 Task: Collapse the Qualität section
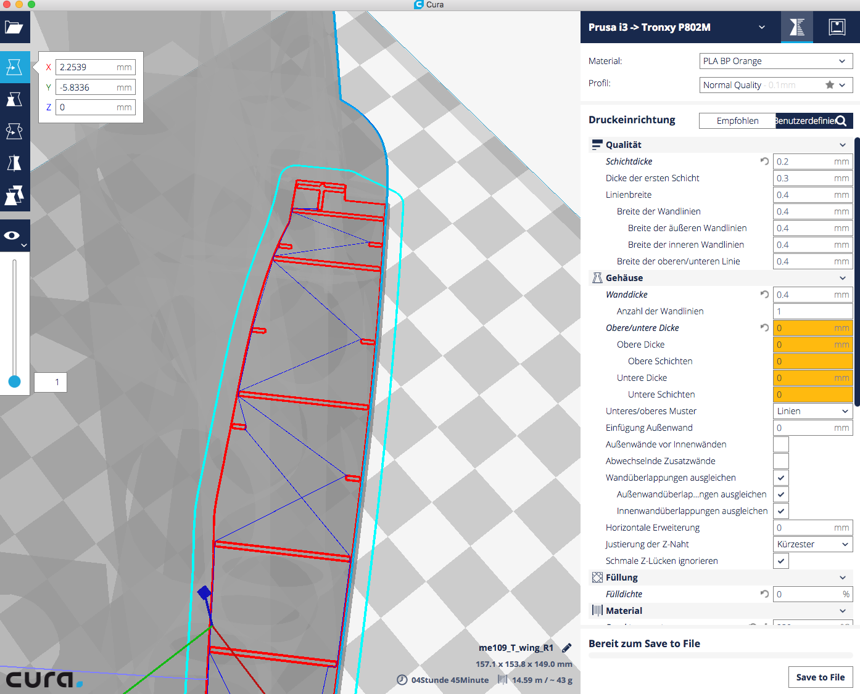click(x=843, y=145)
